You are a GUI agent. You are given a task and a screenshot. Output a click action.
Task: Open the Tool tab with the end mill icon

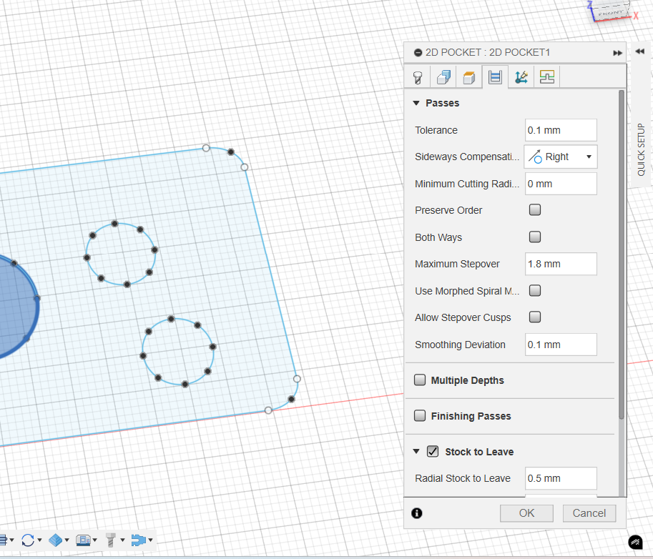417,77
